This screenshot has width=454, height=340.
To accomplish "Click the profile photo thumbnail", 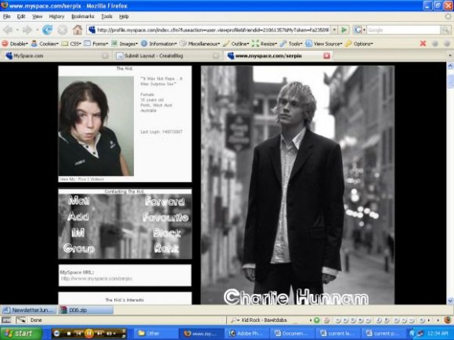I will pyautogui.click(x=95, y=126).
